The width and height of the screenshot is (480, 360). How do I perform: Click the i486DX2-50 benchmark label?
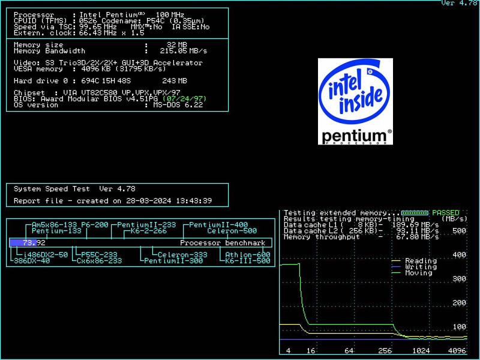point(46,254)
